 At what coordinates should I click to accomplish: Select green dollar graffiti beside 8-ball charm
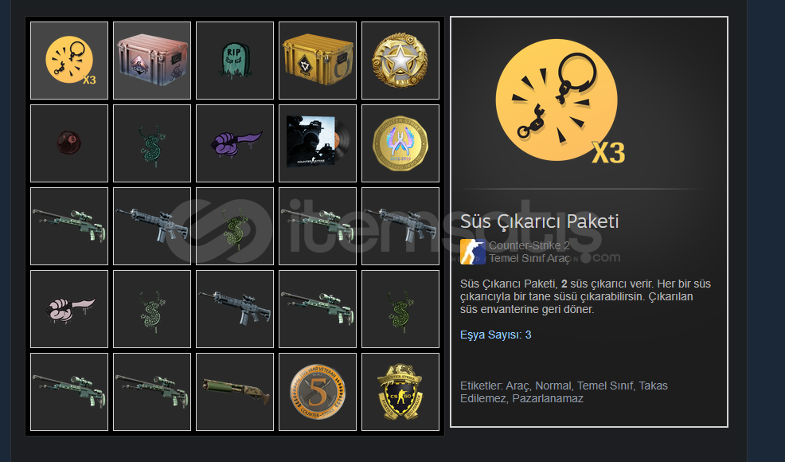tap(152, 143)
